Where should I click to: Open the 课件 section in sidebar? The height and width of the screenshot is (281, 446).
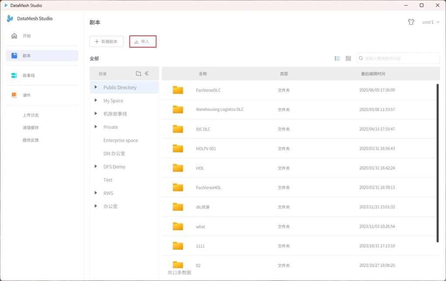(27, 95)
